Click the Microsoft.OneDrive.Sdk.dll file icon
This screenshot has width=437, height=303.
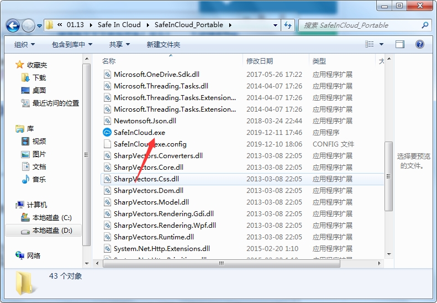107,74
